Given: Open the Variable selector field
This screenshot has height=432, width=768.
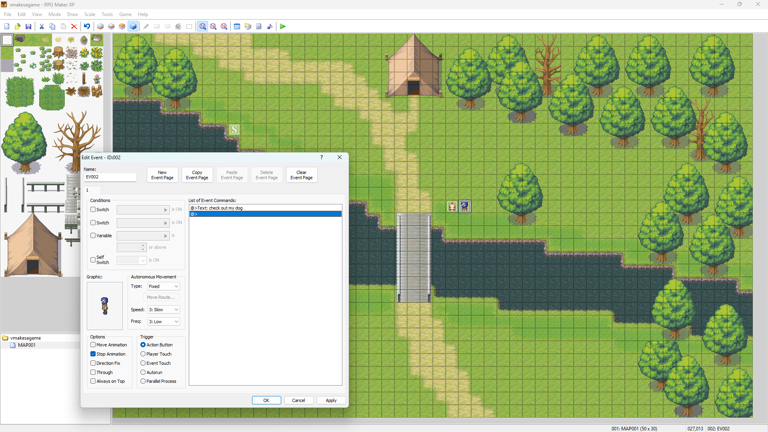Looking at the screenshot, I should [x=143, y=236].
